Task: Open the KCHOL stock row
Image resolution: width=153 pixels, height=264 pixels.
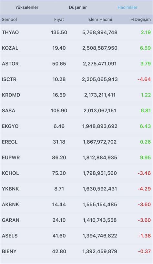Action: (76, 173)
